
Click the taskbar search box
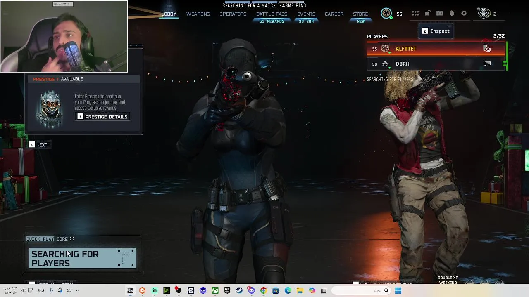tap(360, 290)
